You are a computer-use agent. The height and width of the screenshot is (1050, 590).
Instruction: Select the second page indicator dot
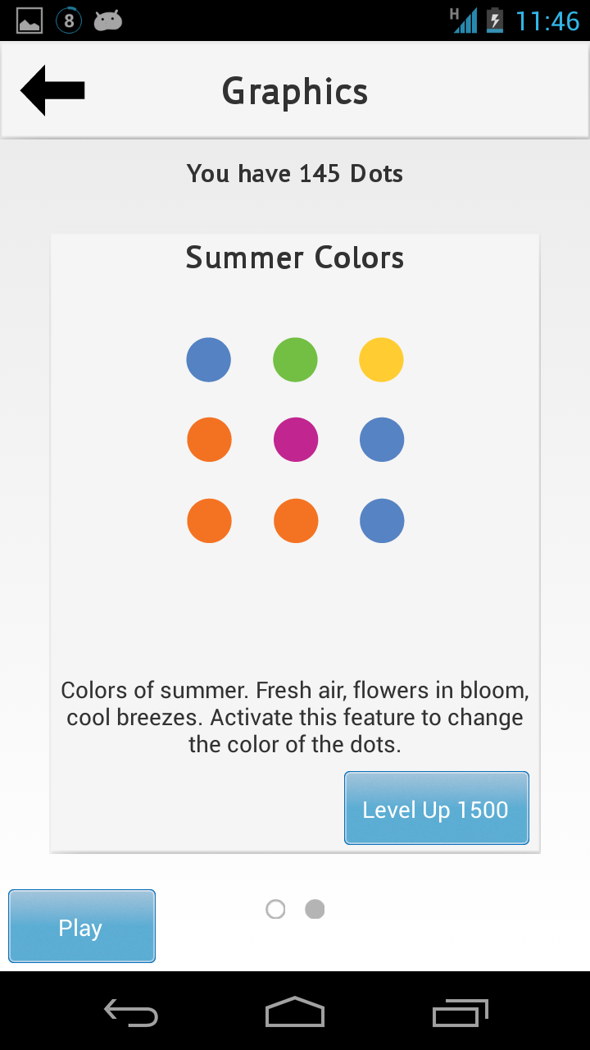tap(315, 909)
